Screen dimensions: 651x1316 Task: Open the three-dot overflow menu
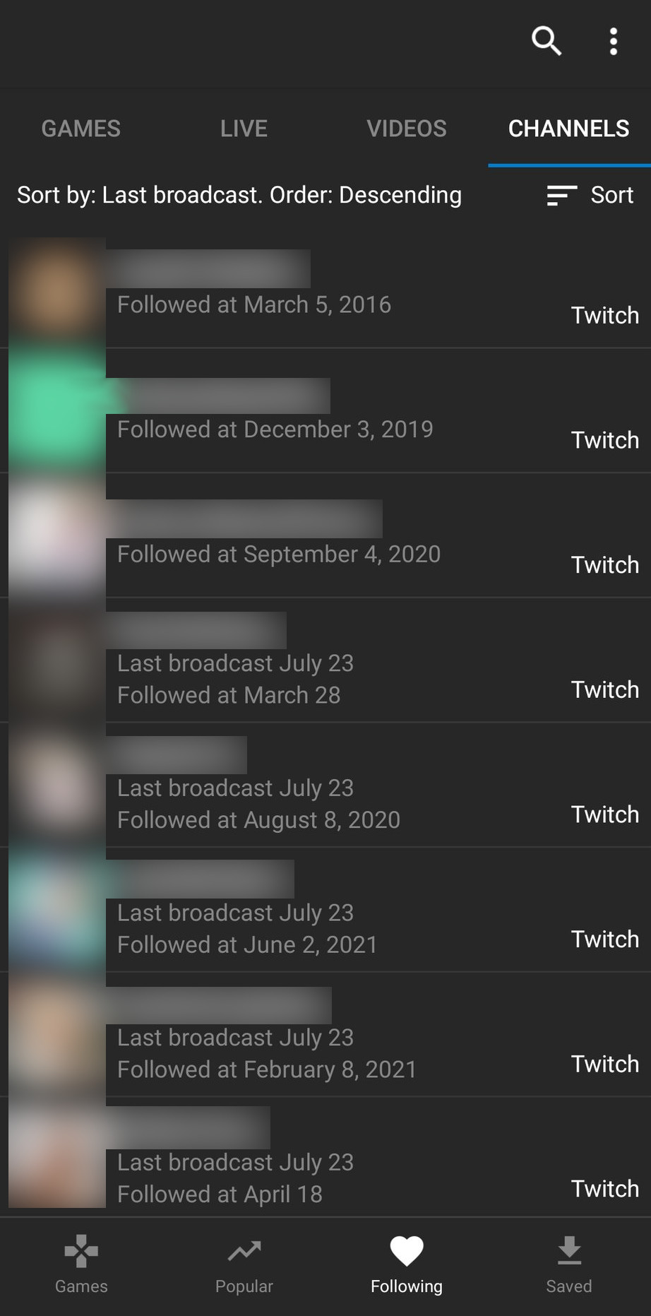pos(613,42)
